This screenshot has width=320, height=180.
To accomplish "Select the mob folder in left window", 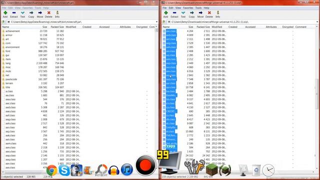I will 8,71.
